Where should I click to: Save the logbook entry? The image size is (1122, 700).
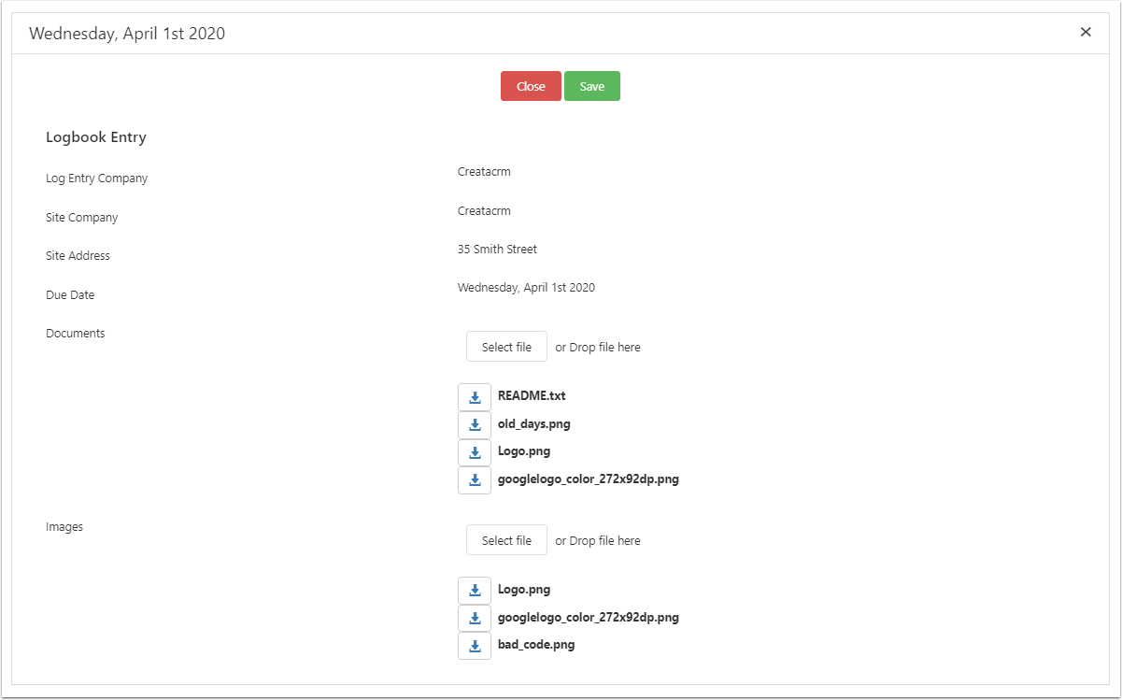click(591, 86)
